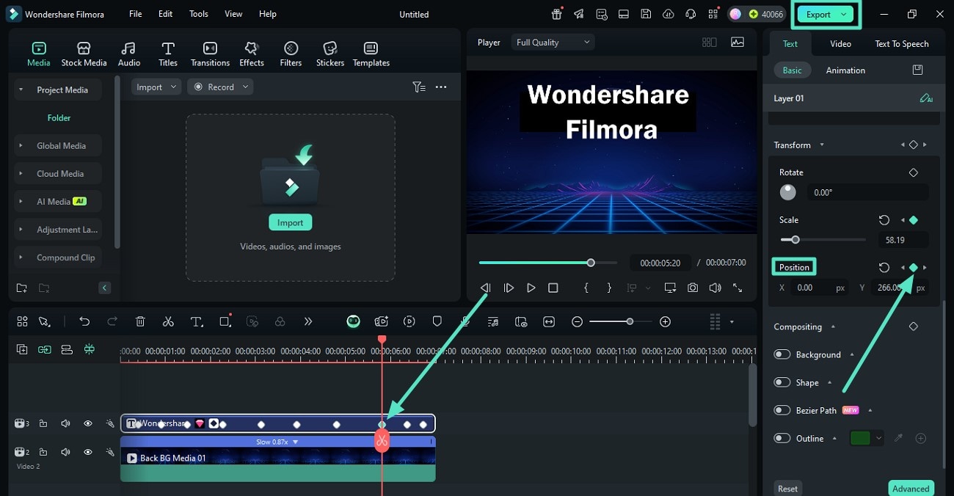954x496 pixels.
Task: Open the Import dropdown
Action: [x=156, y=87]
